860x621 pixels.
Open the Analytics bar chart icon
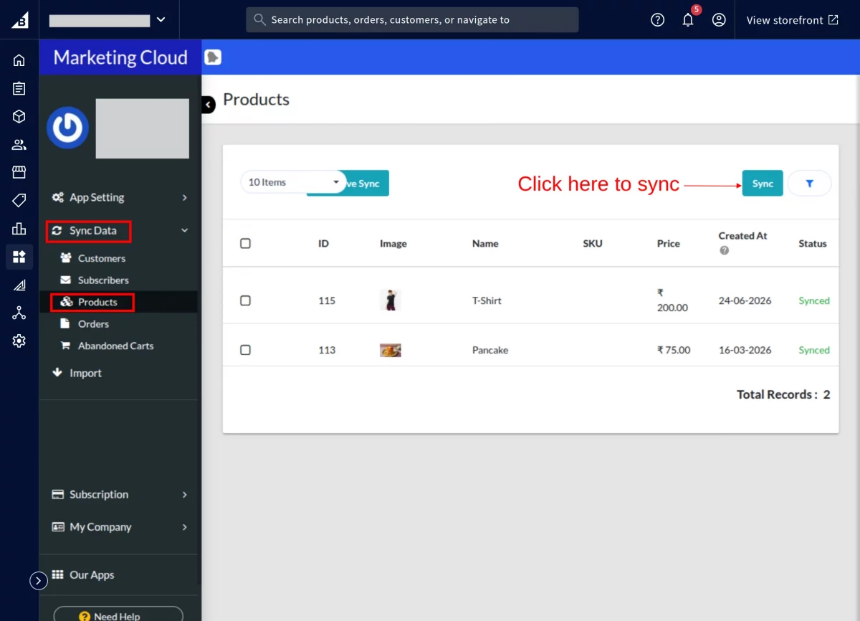tap(19, 229)
